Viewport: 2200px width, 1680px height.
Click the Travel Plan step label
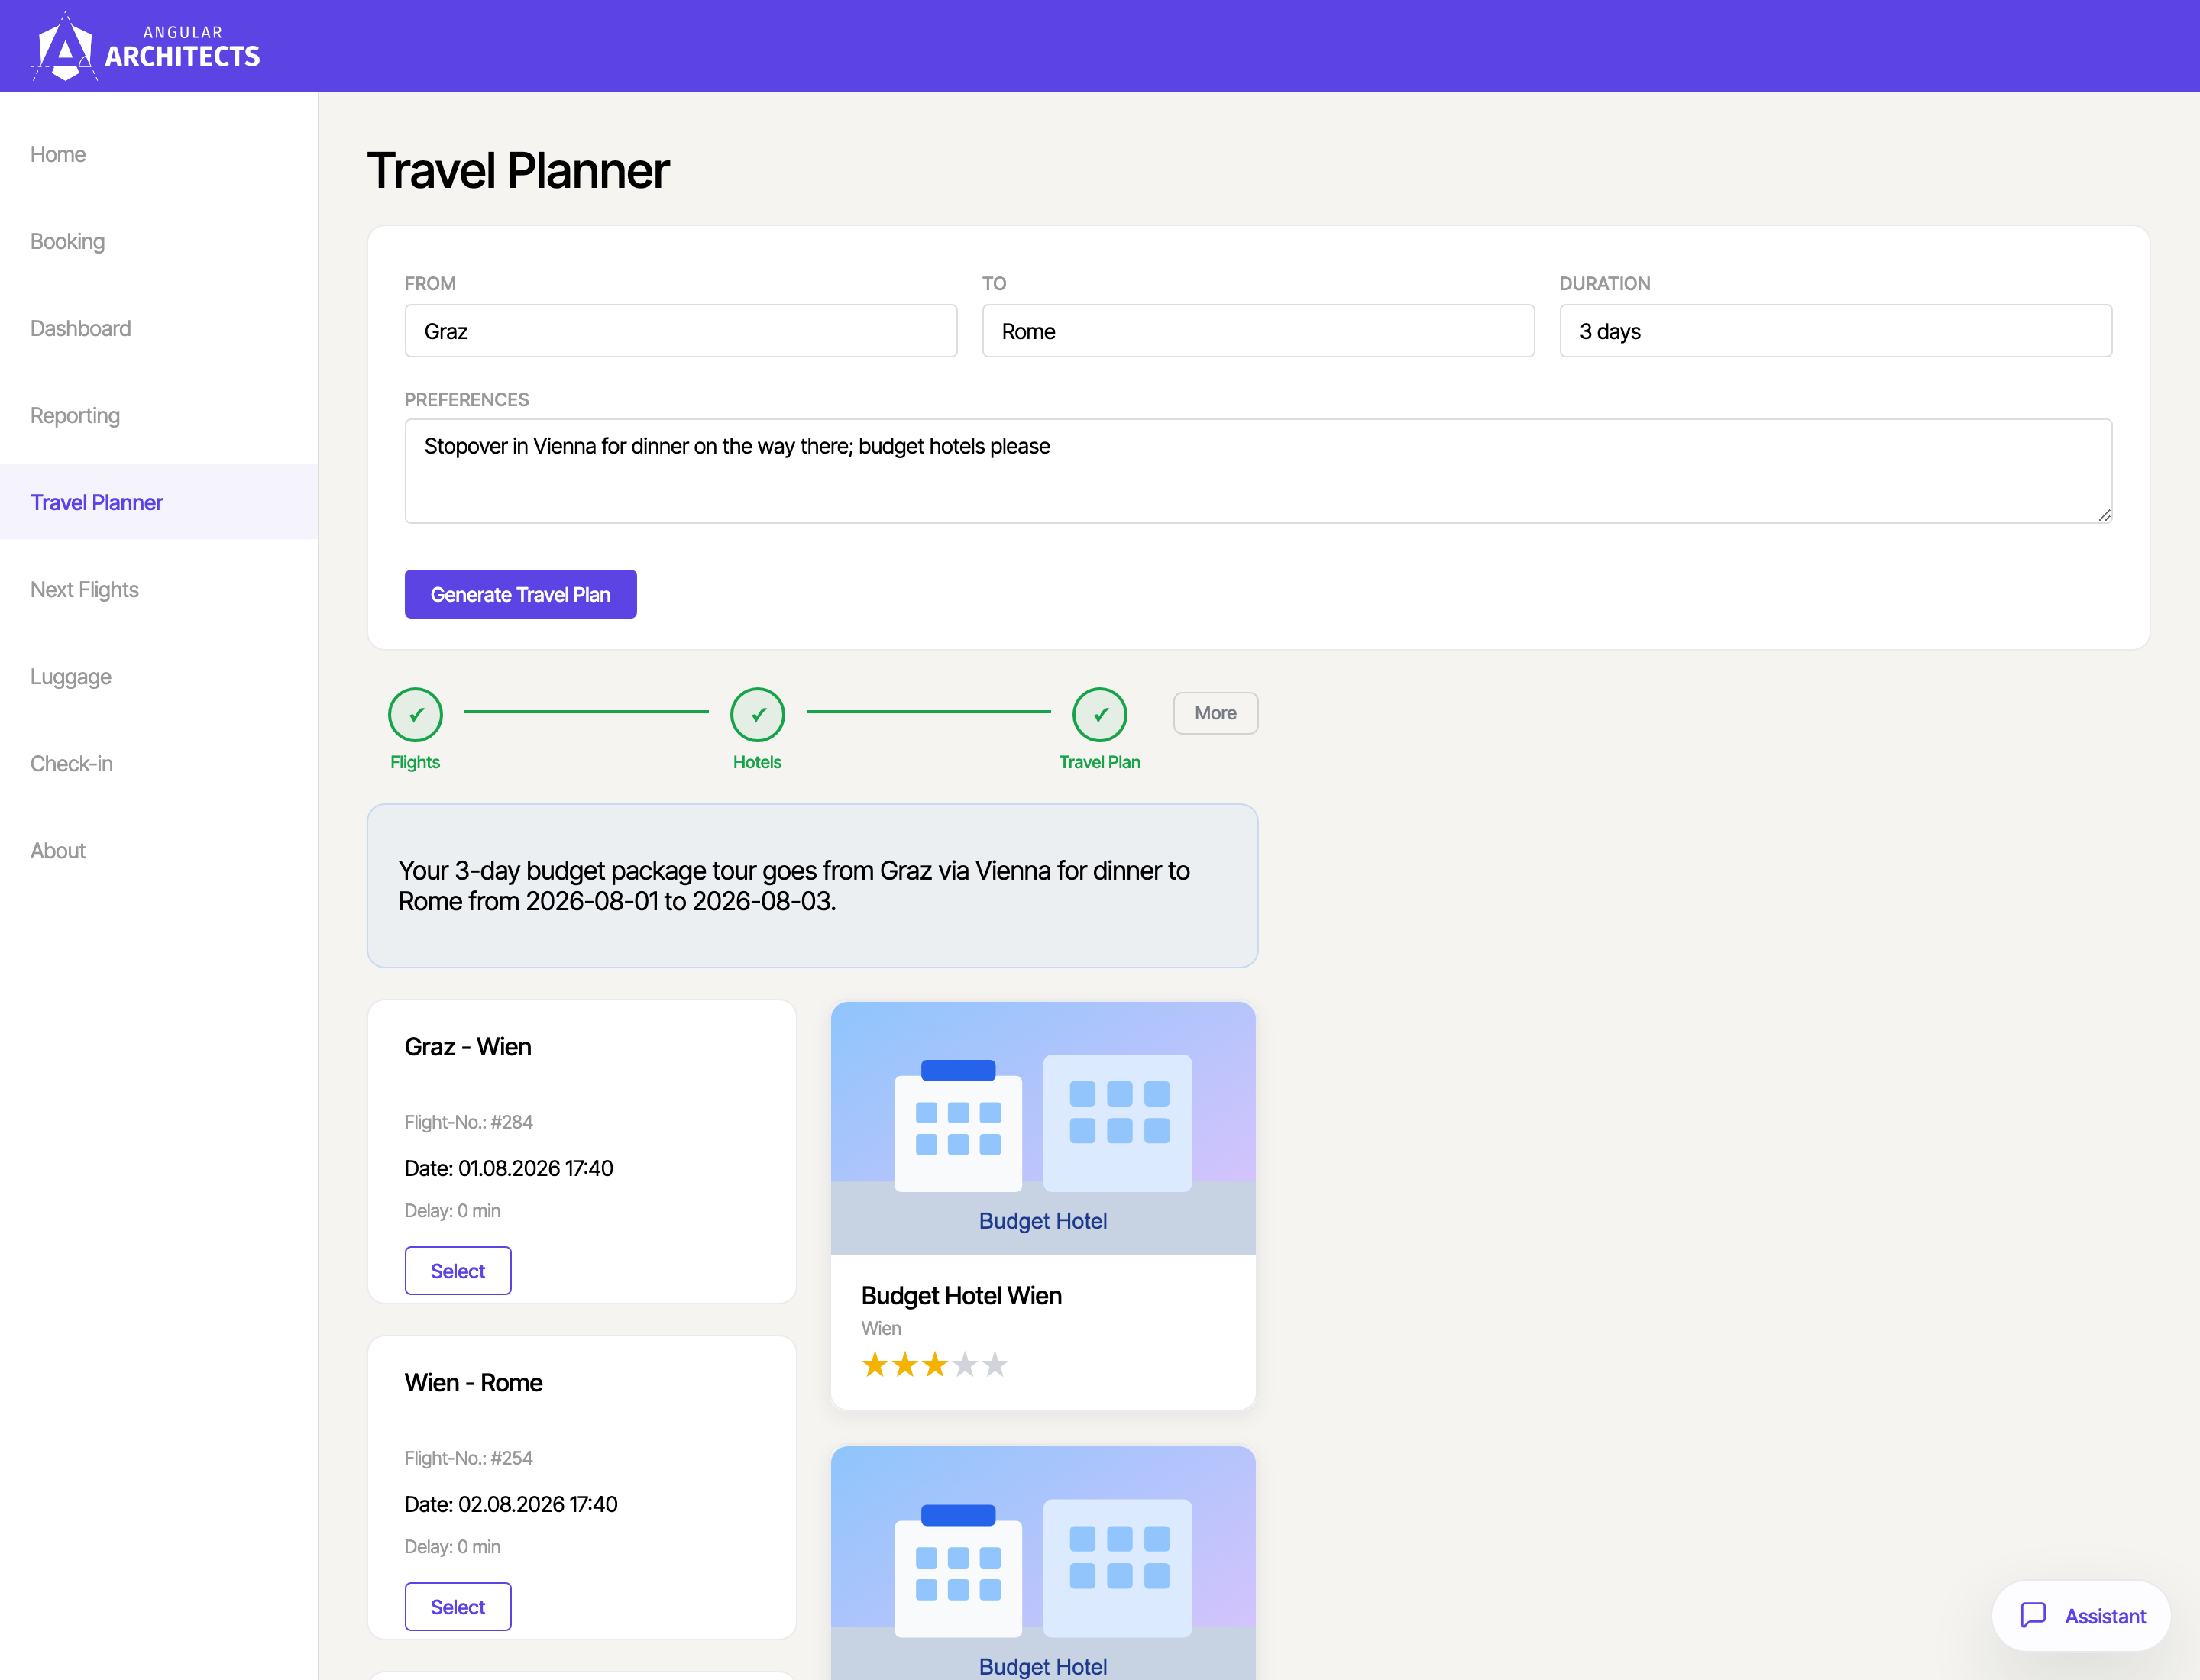coord(1099,762)
